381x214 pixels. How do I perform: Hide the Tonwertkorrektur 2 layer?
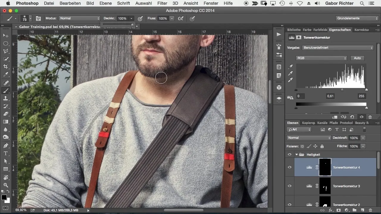tap(289, 204)
